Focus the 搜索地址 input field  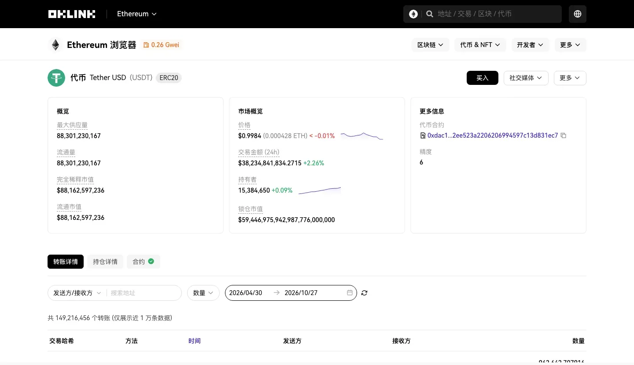(144, 293)
